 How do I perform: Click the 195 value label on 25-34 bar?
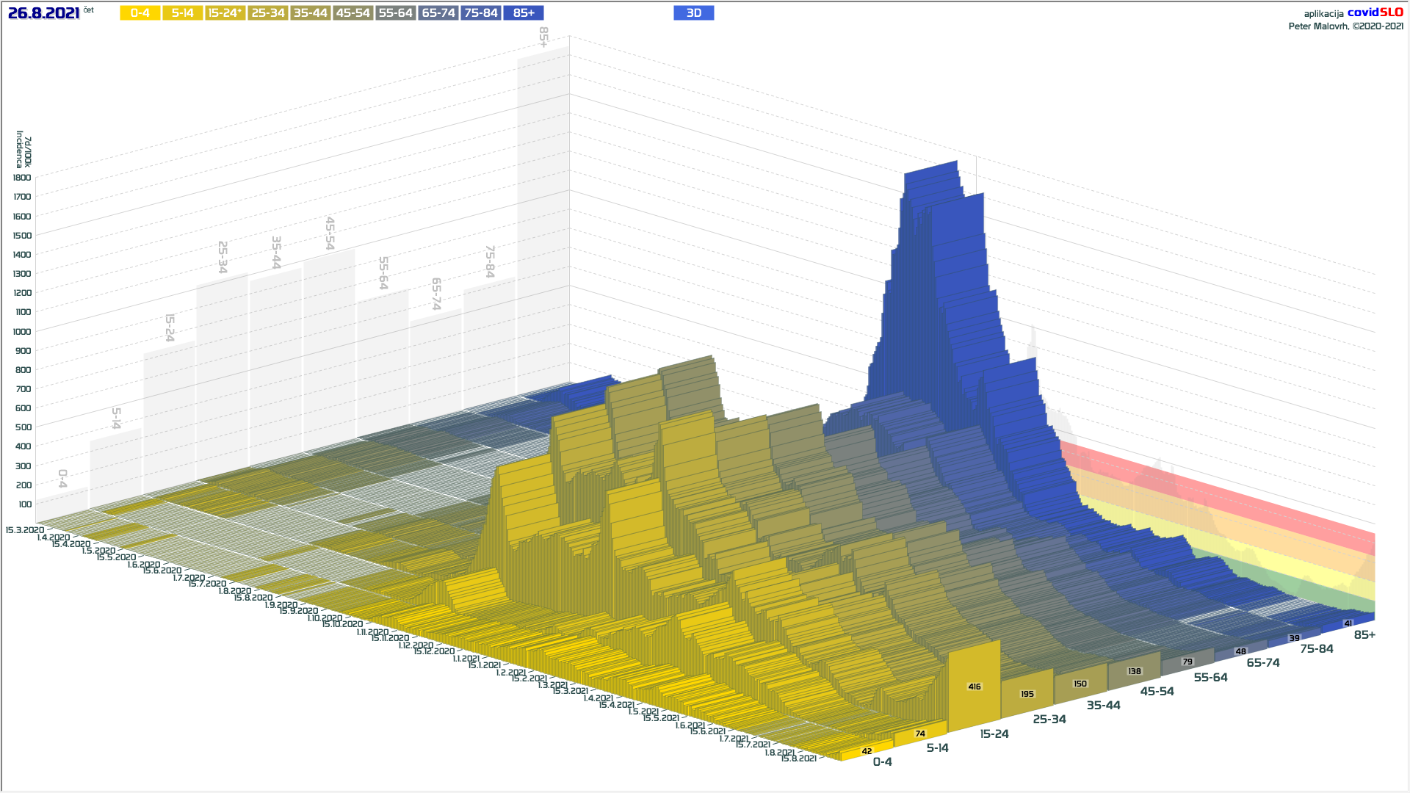(1027, 694)
